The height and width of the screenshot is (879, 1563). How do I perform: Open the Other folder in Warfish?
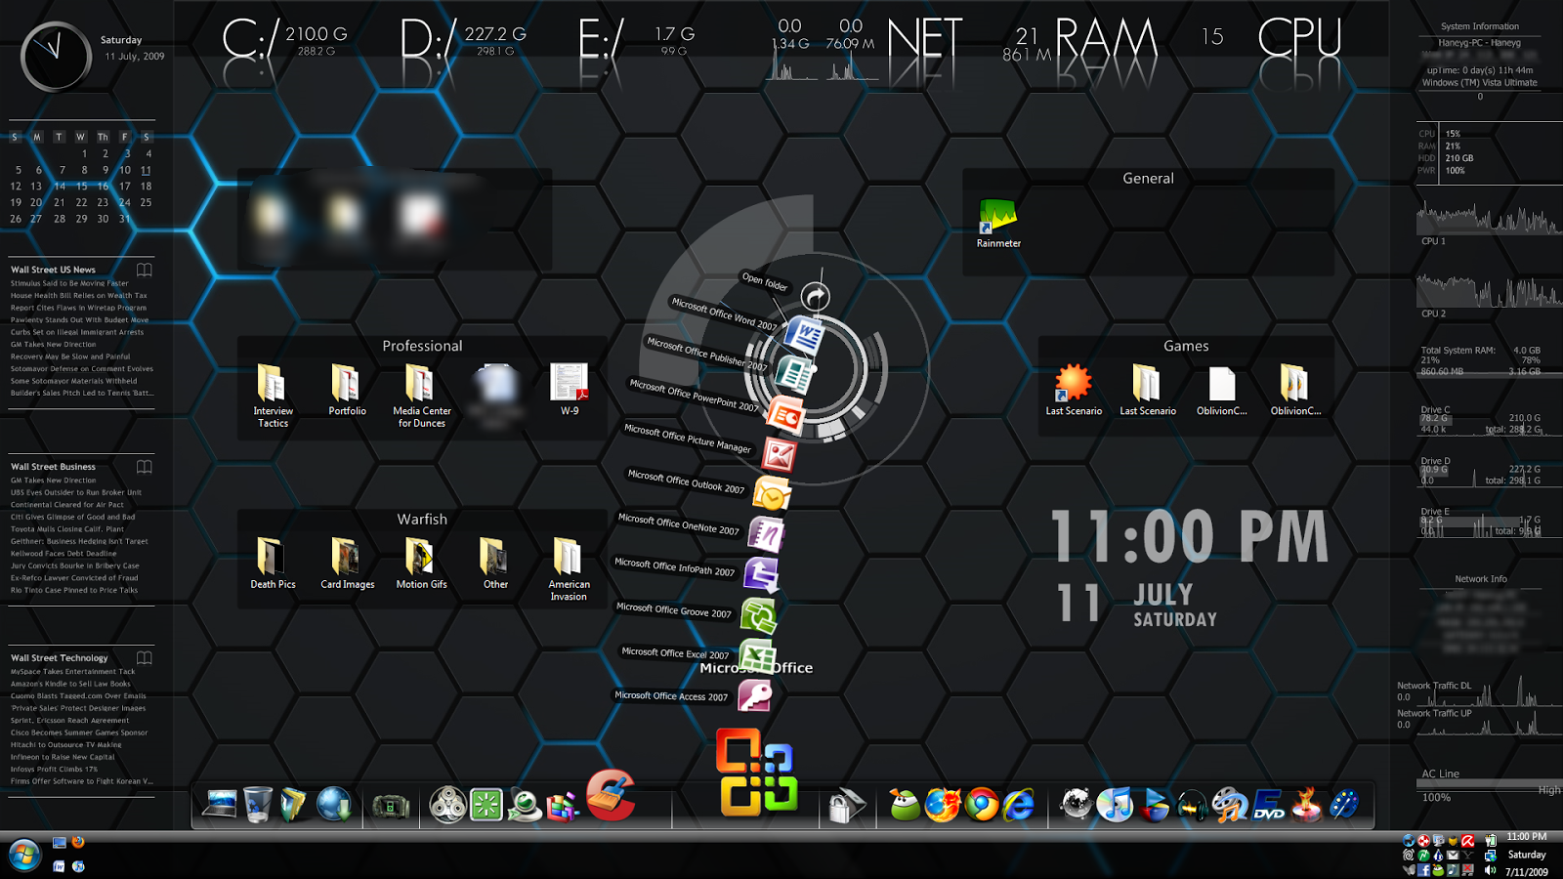[495, 564]
